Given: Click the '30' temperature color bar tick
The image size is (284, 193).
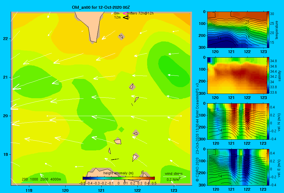Looking at the screenshot, I should point(272,14).
